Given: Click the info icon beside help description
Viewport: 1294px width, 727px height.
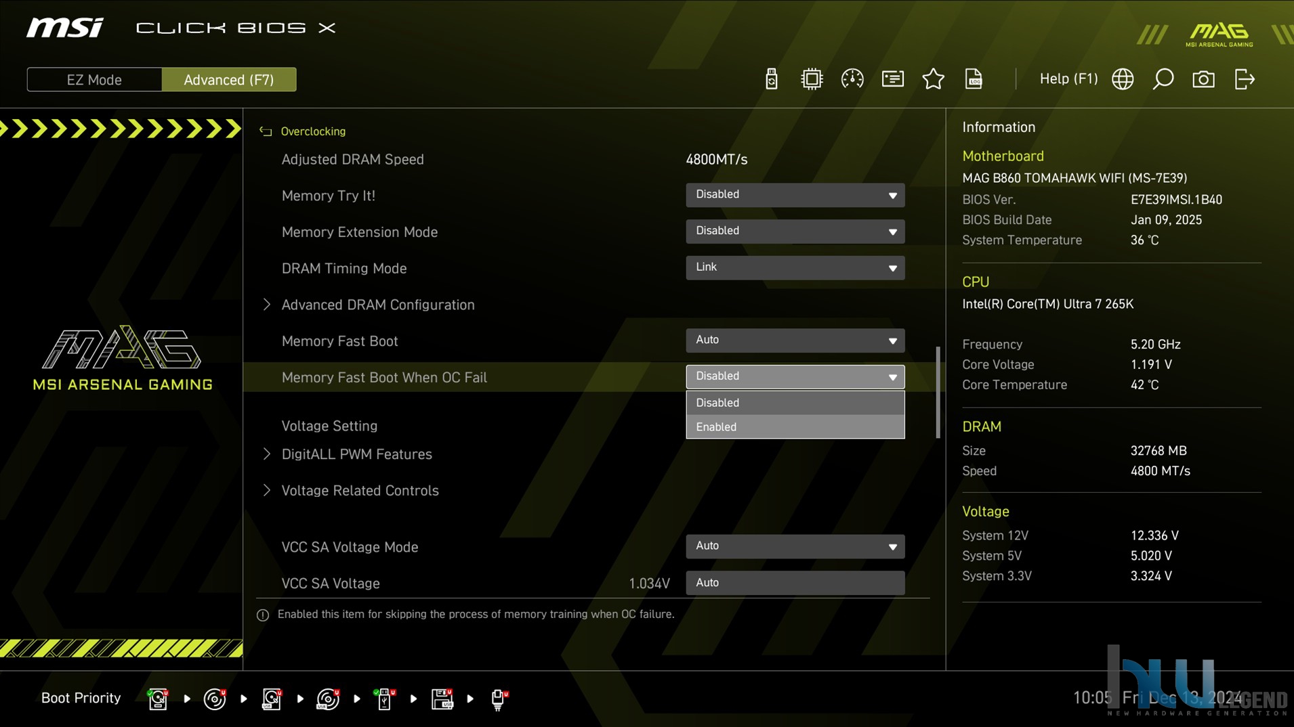Looking at the screenshot, I should (x=263, y=615).
